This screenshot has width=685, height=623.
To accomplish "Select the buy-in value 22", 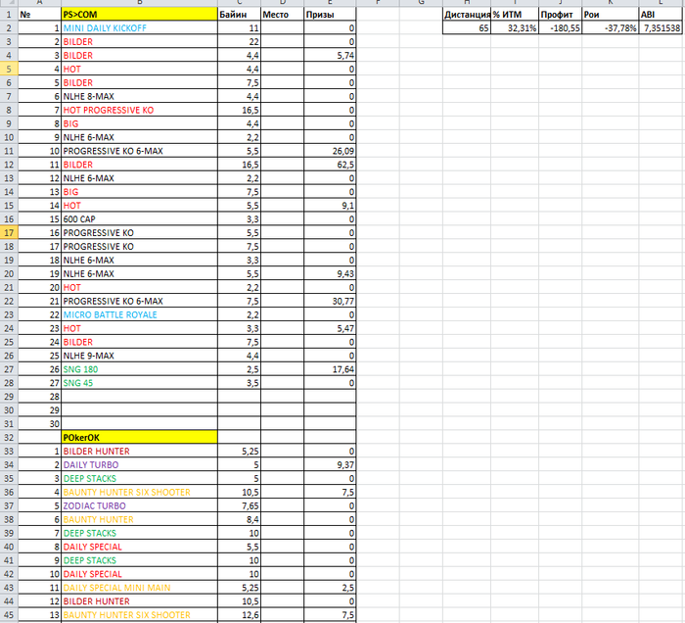I will coord(239,41).
